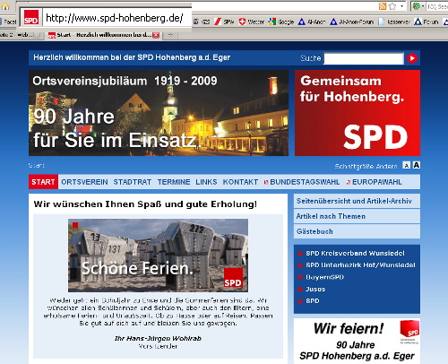Image resolution: width=448 pixels, height=364 pixels.
Task: Open the TERMINE menu item
Action: [174, 182]
